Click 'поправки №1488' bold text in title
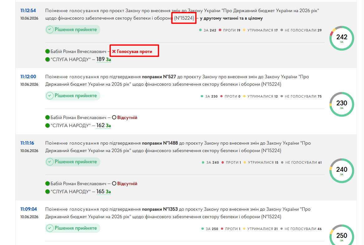Image resolution: width=364 pixels, height=245 pixels. (x=160, y=143)
